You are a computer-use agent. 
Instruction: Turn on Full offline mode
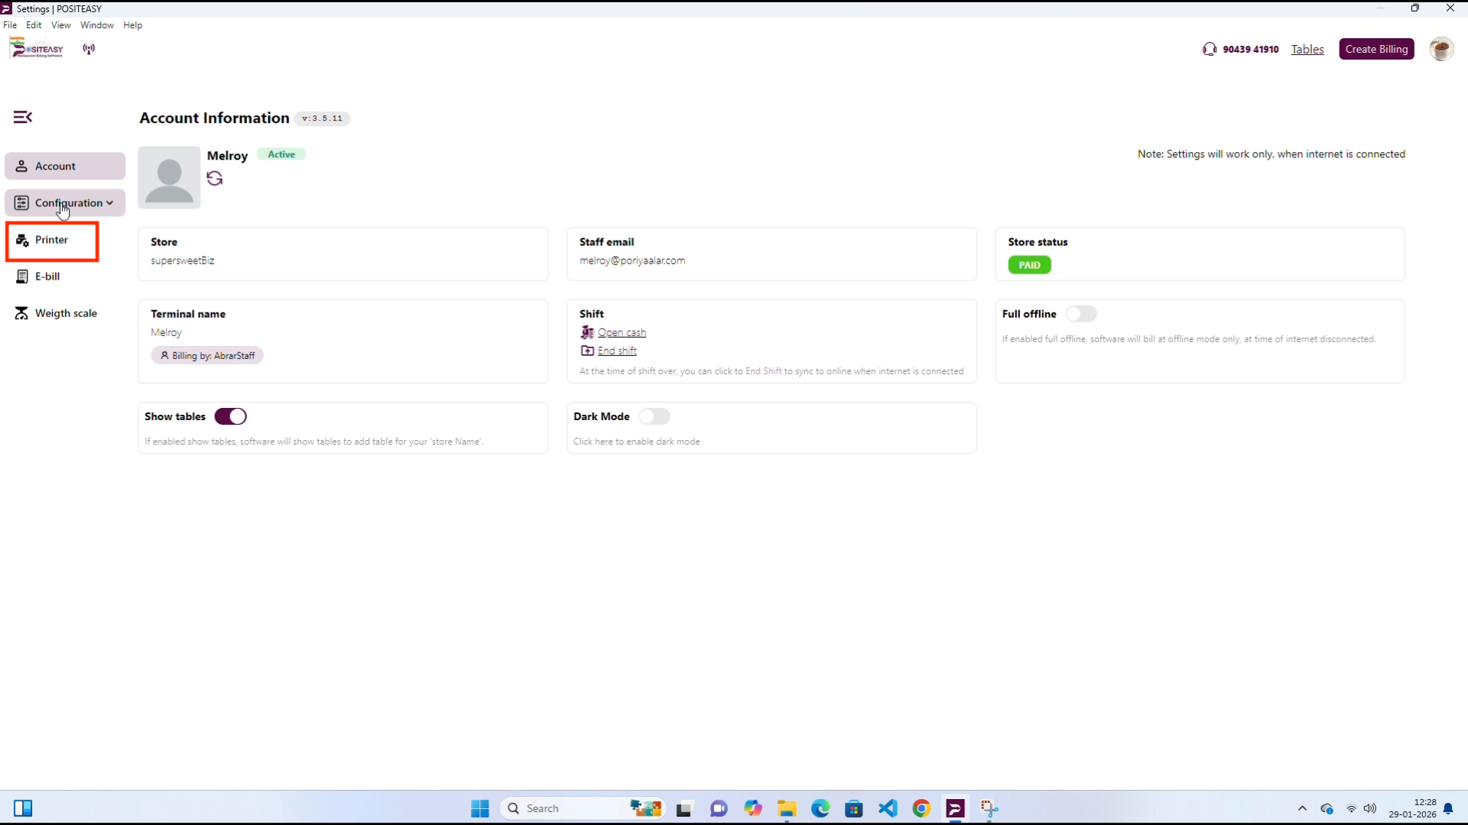pos(1082,313)
